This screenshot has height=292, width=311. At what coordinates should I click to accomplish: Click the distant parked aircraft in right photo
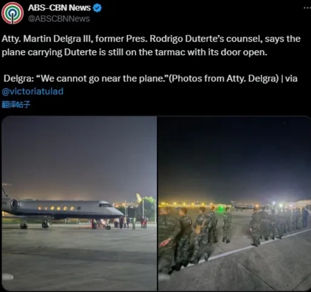coord(243,205)
